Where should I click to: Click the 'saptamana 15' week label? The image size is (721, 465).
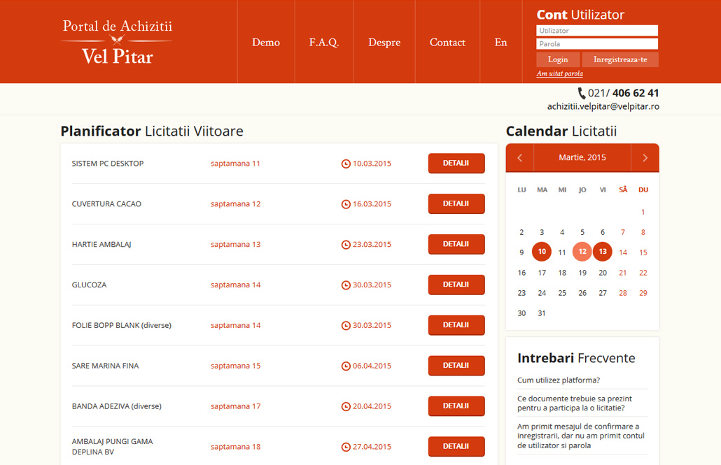click(235, 366)
